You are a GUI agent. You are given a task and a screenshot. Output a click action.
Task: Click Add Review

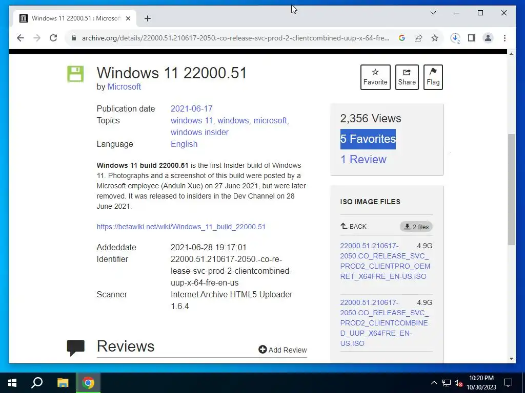click(x=282, y=350)
